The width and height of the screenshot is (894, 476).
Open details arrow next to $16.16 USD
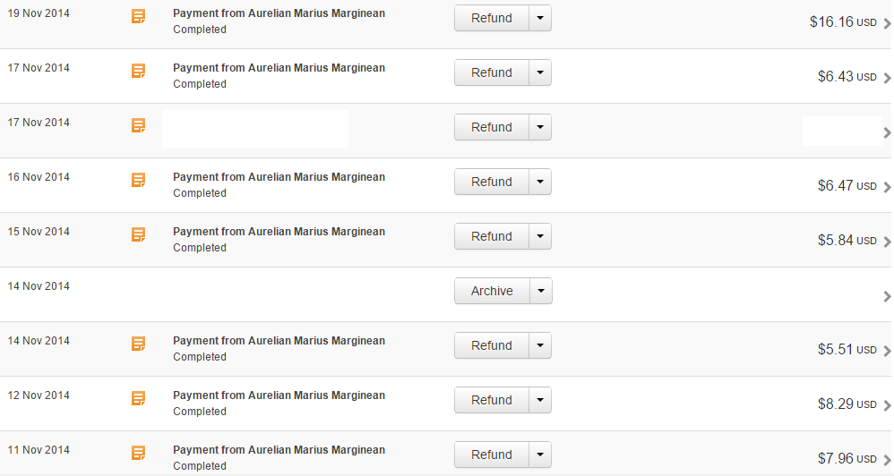click(887, 23)
